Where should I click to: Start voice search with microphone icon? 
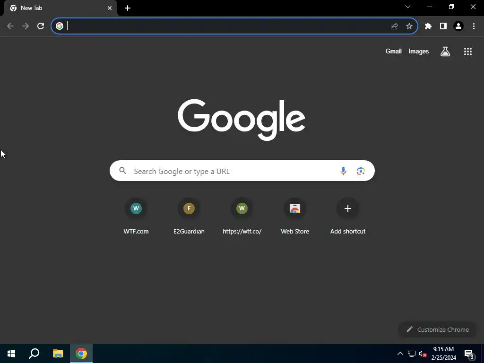point(343,171)
